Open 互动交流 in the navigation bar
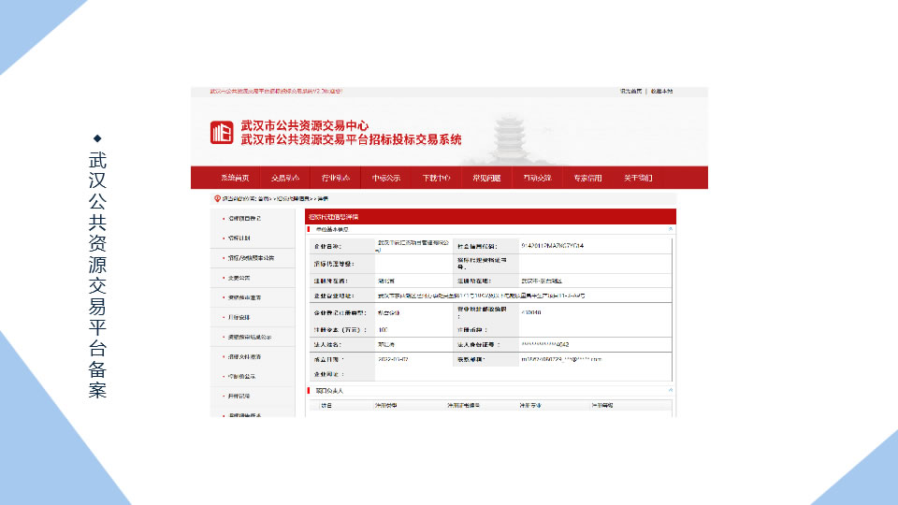The image size is (898, 505). [x=537, y=178]
